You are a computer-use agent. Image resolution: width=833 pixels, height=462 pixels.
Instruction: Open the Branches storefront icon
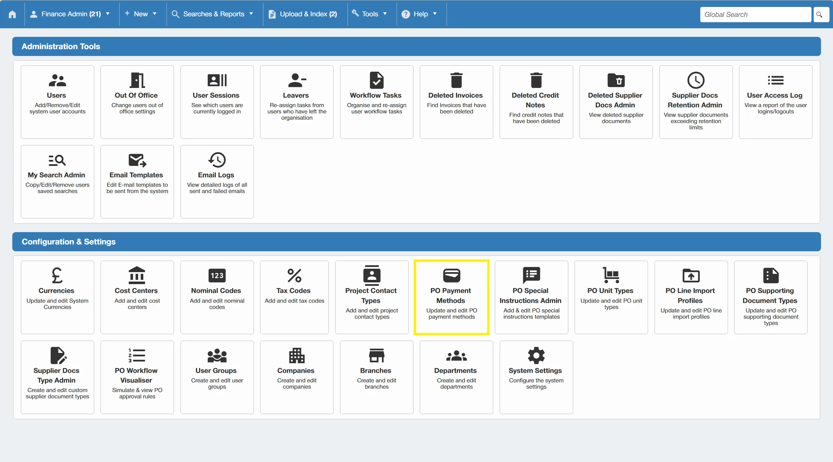(x=376, y=355)
